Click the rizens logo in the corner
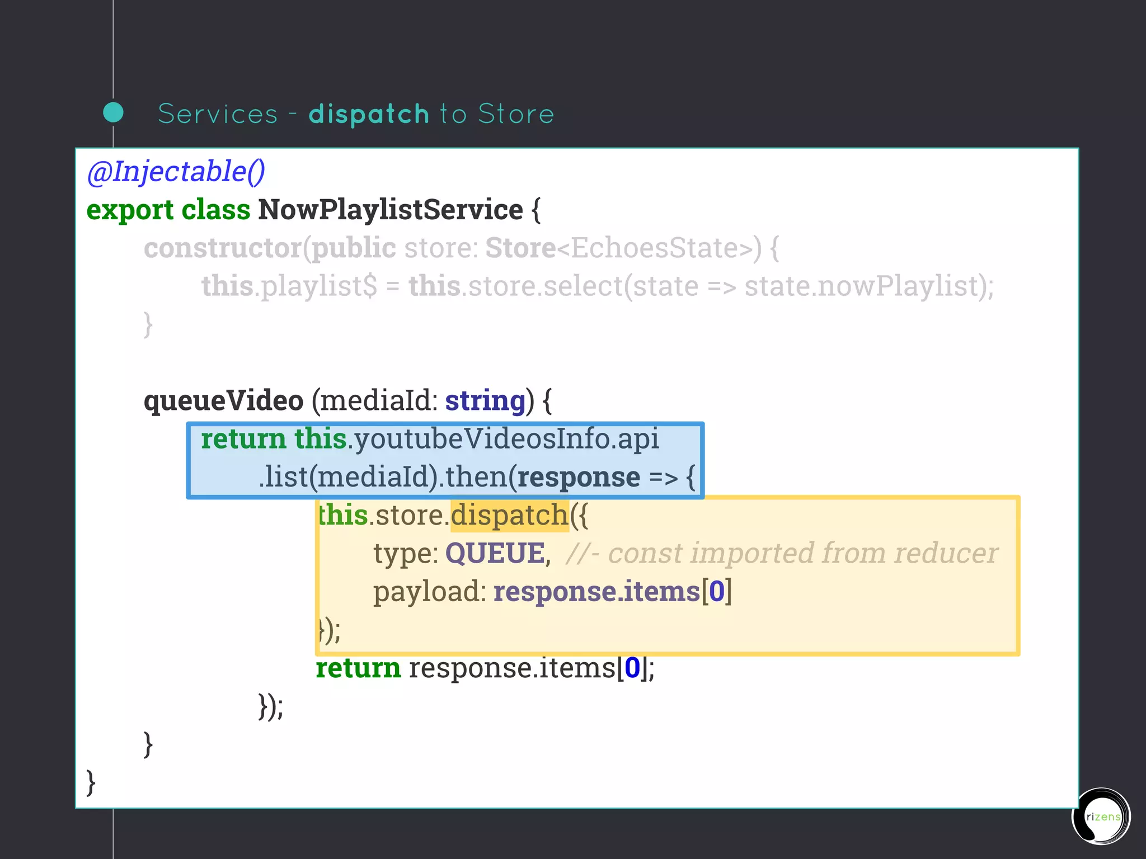 point(1101,816)
